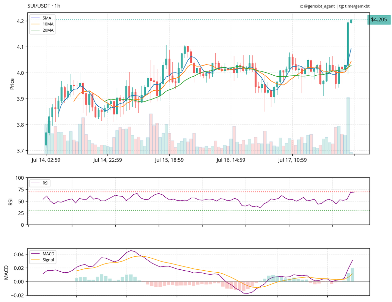
Task: Click the 20MA legend entry
Action: tap(43, 30)
